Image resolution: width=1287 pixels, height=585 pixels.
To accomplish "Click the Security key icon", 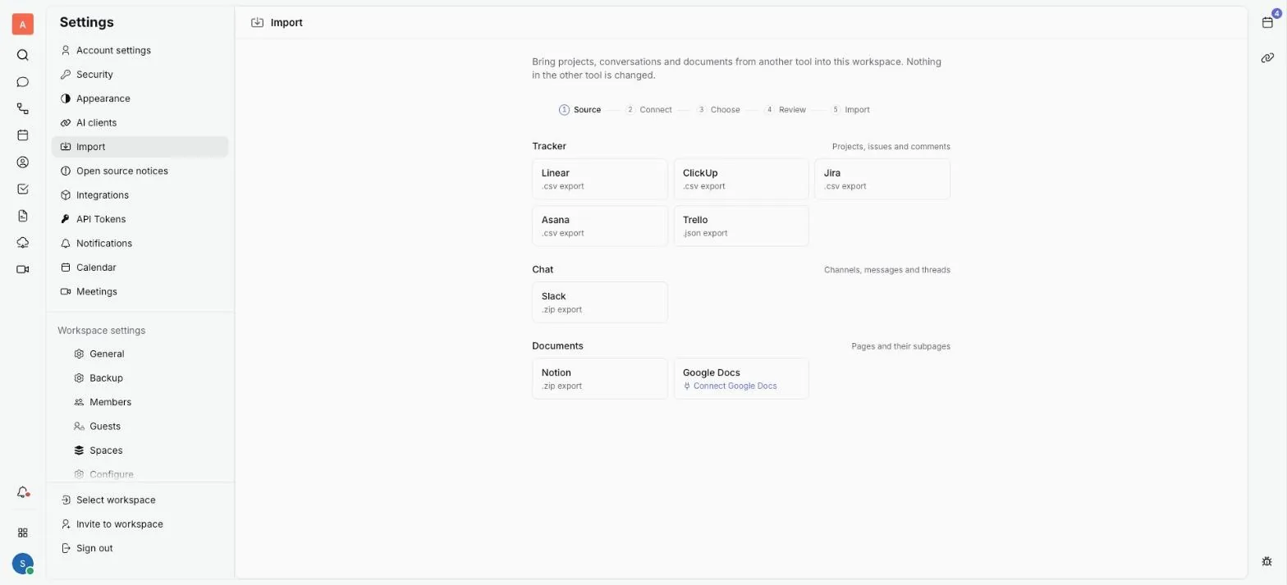I will (66, 75).
